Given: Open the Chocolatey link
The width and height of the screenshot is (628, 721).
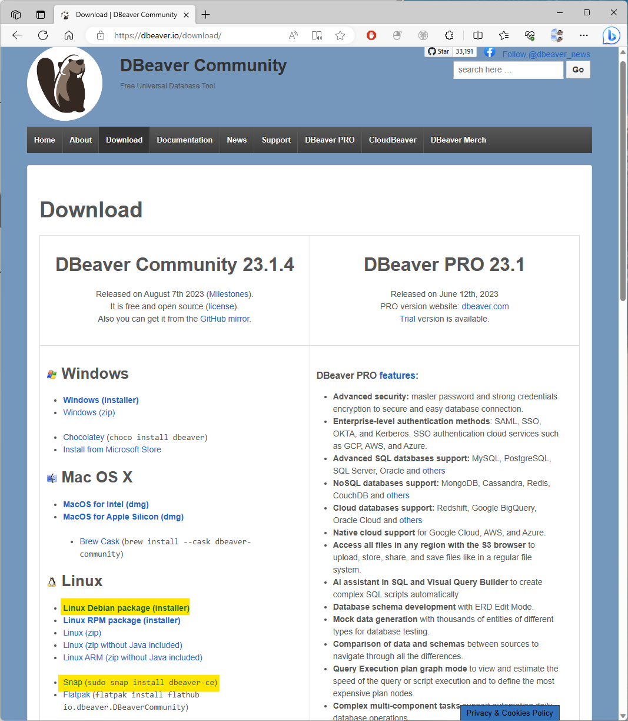Looking at the screenshot, I should 84,437.
